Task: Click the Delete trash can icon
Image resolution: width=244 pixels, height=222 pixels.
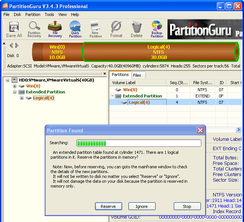Action: (136, 30)
